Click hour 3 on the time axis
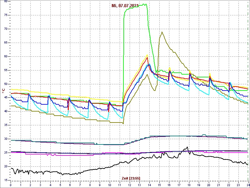 tap(40, 185)
